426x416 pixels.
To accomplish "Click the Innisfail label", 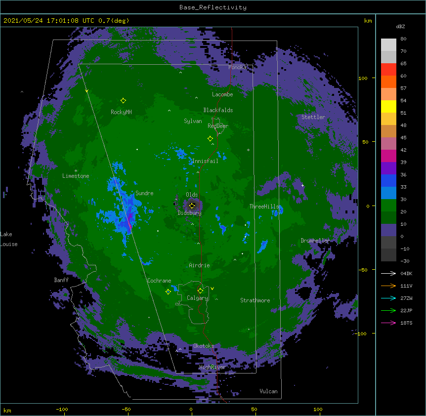I will (x=205, y=161).
